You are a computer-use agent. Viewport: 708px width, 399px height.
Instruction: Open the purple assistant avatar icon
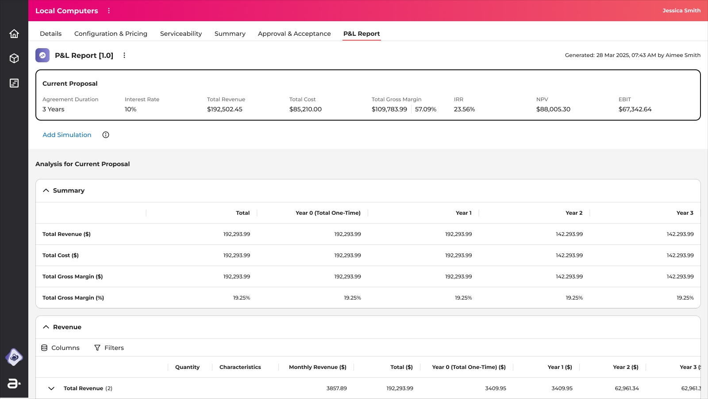point(14,357)
